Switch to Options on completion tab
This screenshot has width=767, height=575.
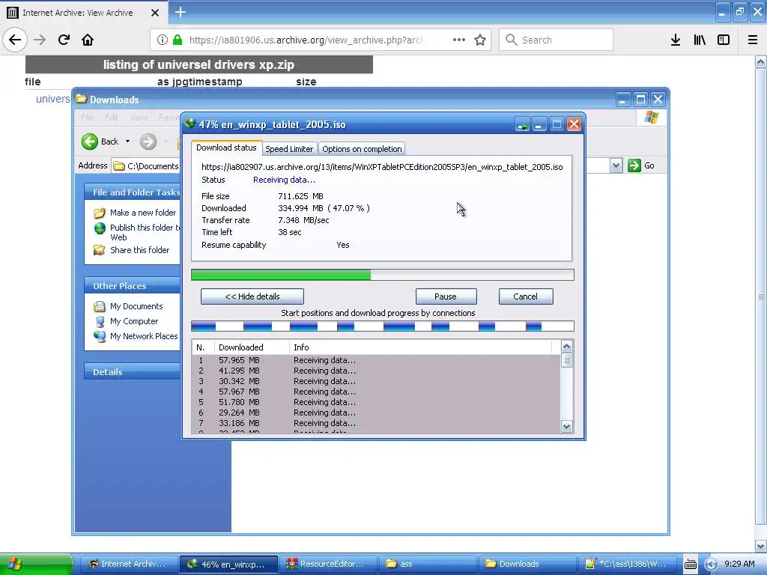click(x=362, y=149)
